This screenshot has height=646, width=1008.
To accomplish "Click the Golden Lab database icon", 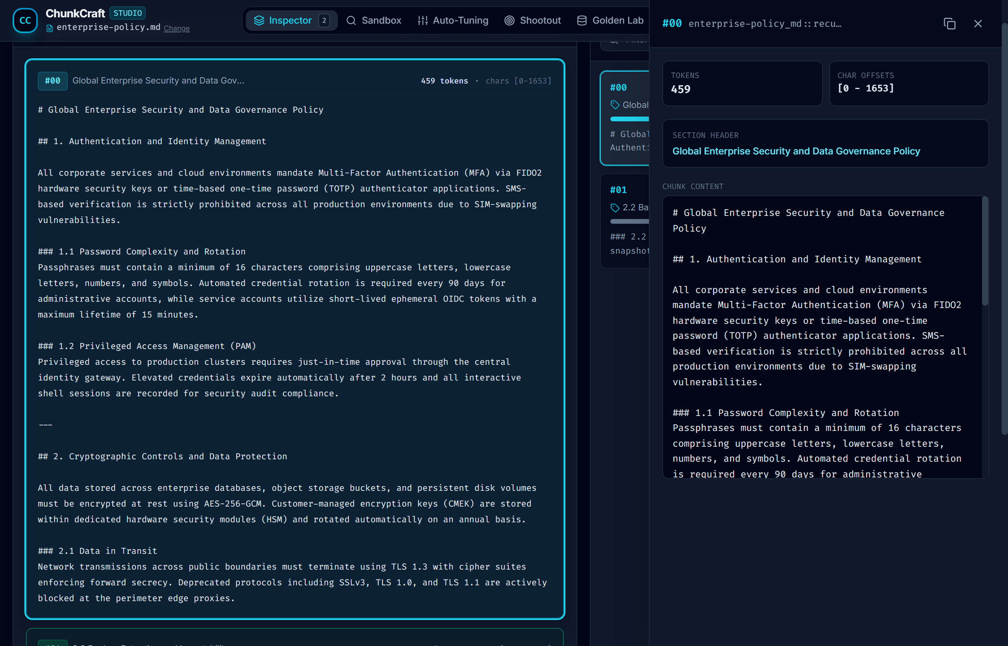I will (582, 20).
